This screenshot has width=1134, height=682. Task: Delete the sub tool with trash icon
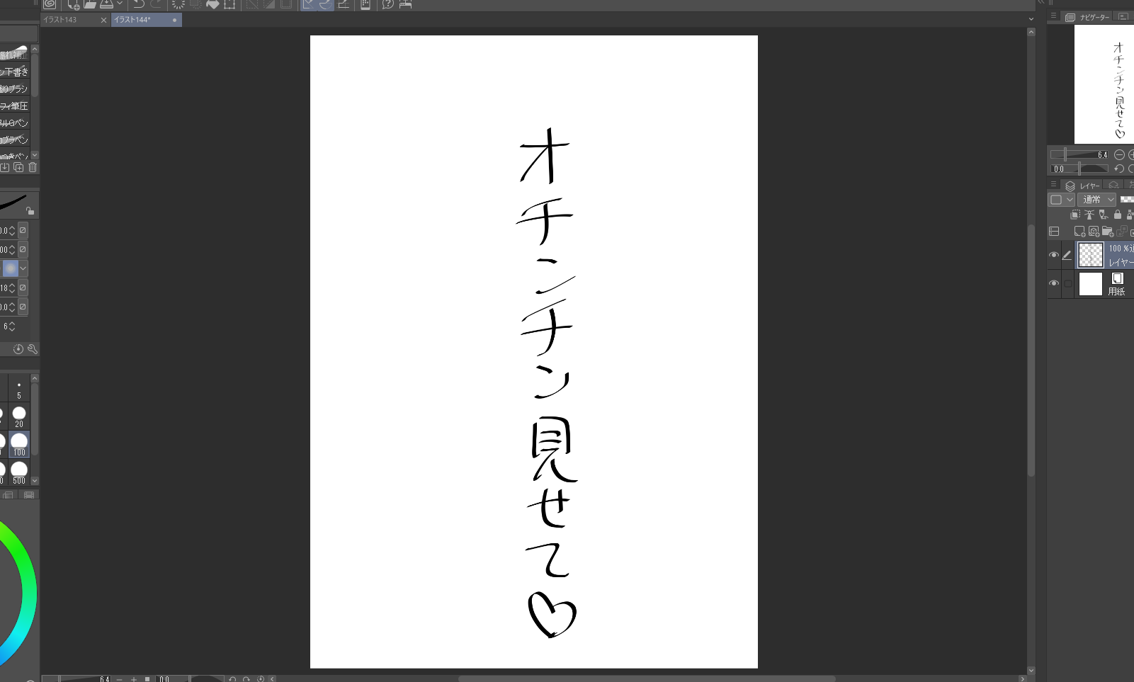click(x=33, y=168)
